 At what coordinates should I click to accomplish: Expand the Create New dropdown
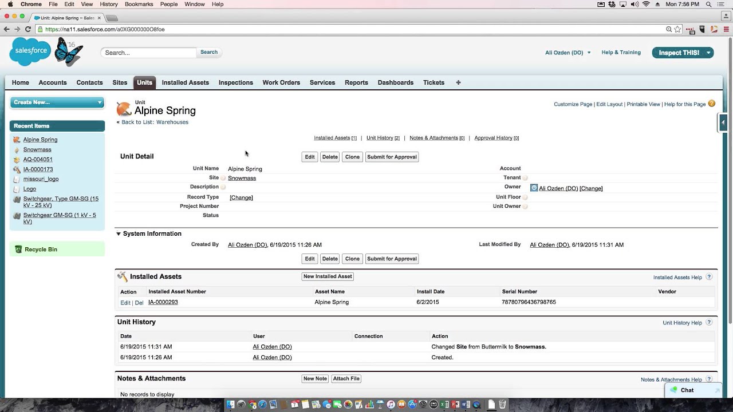point(57,102)
